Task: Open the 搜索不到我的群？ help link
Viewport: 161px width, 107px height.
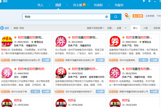Action: click(96, 28)
